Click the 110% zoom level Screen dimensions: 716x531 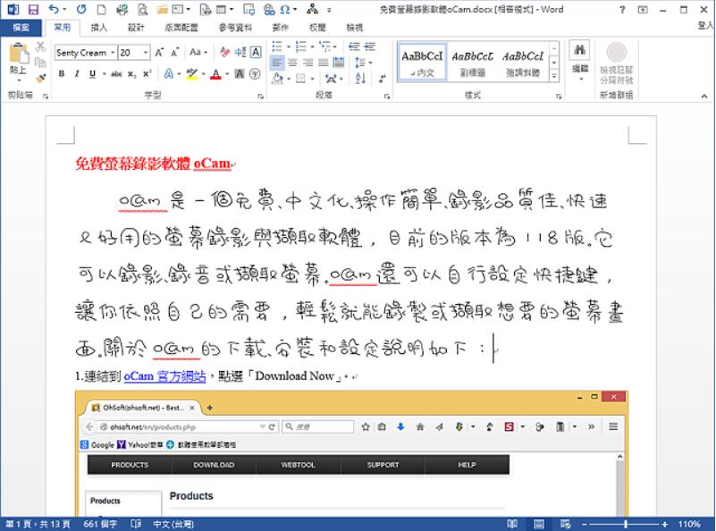689,524
